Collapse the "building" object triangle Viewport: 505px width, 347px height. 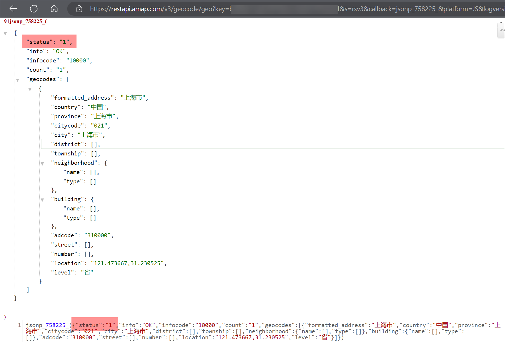point(42,200)
